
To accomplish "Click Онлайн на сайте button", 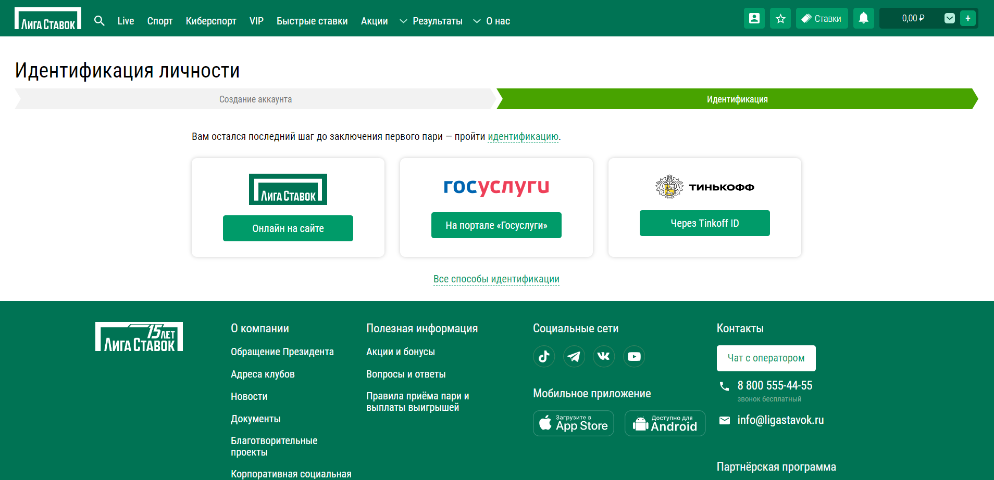I will [288, 228].
